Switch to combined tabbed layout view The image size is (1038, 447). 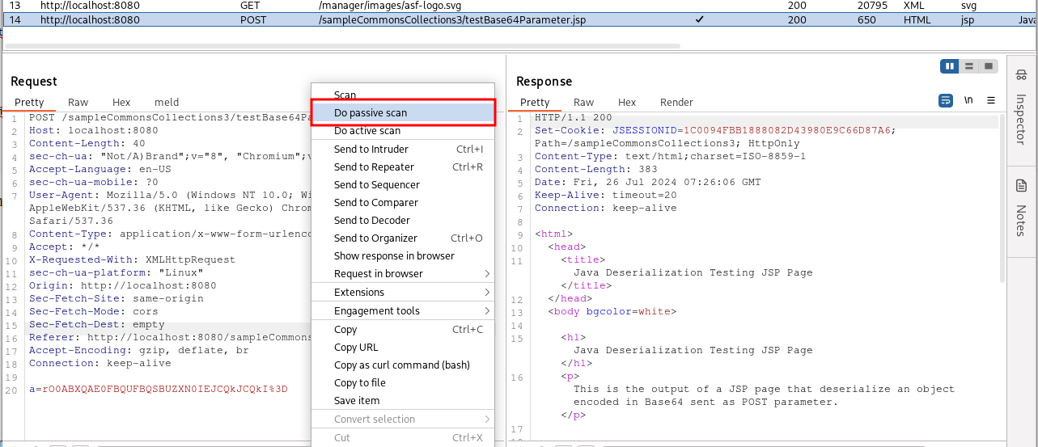coord(986,66)
